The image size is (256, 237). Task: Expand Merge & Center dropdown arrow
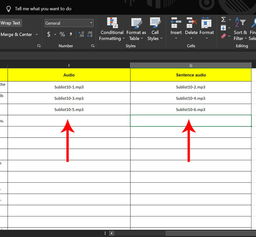37,35
